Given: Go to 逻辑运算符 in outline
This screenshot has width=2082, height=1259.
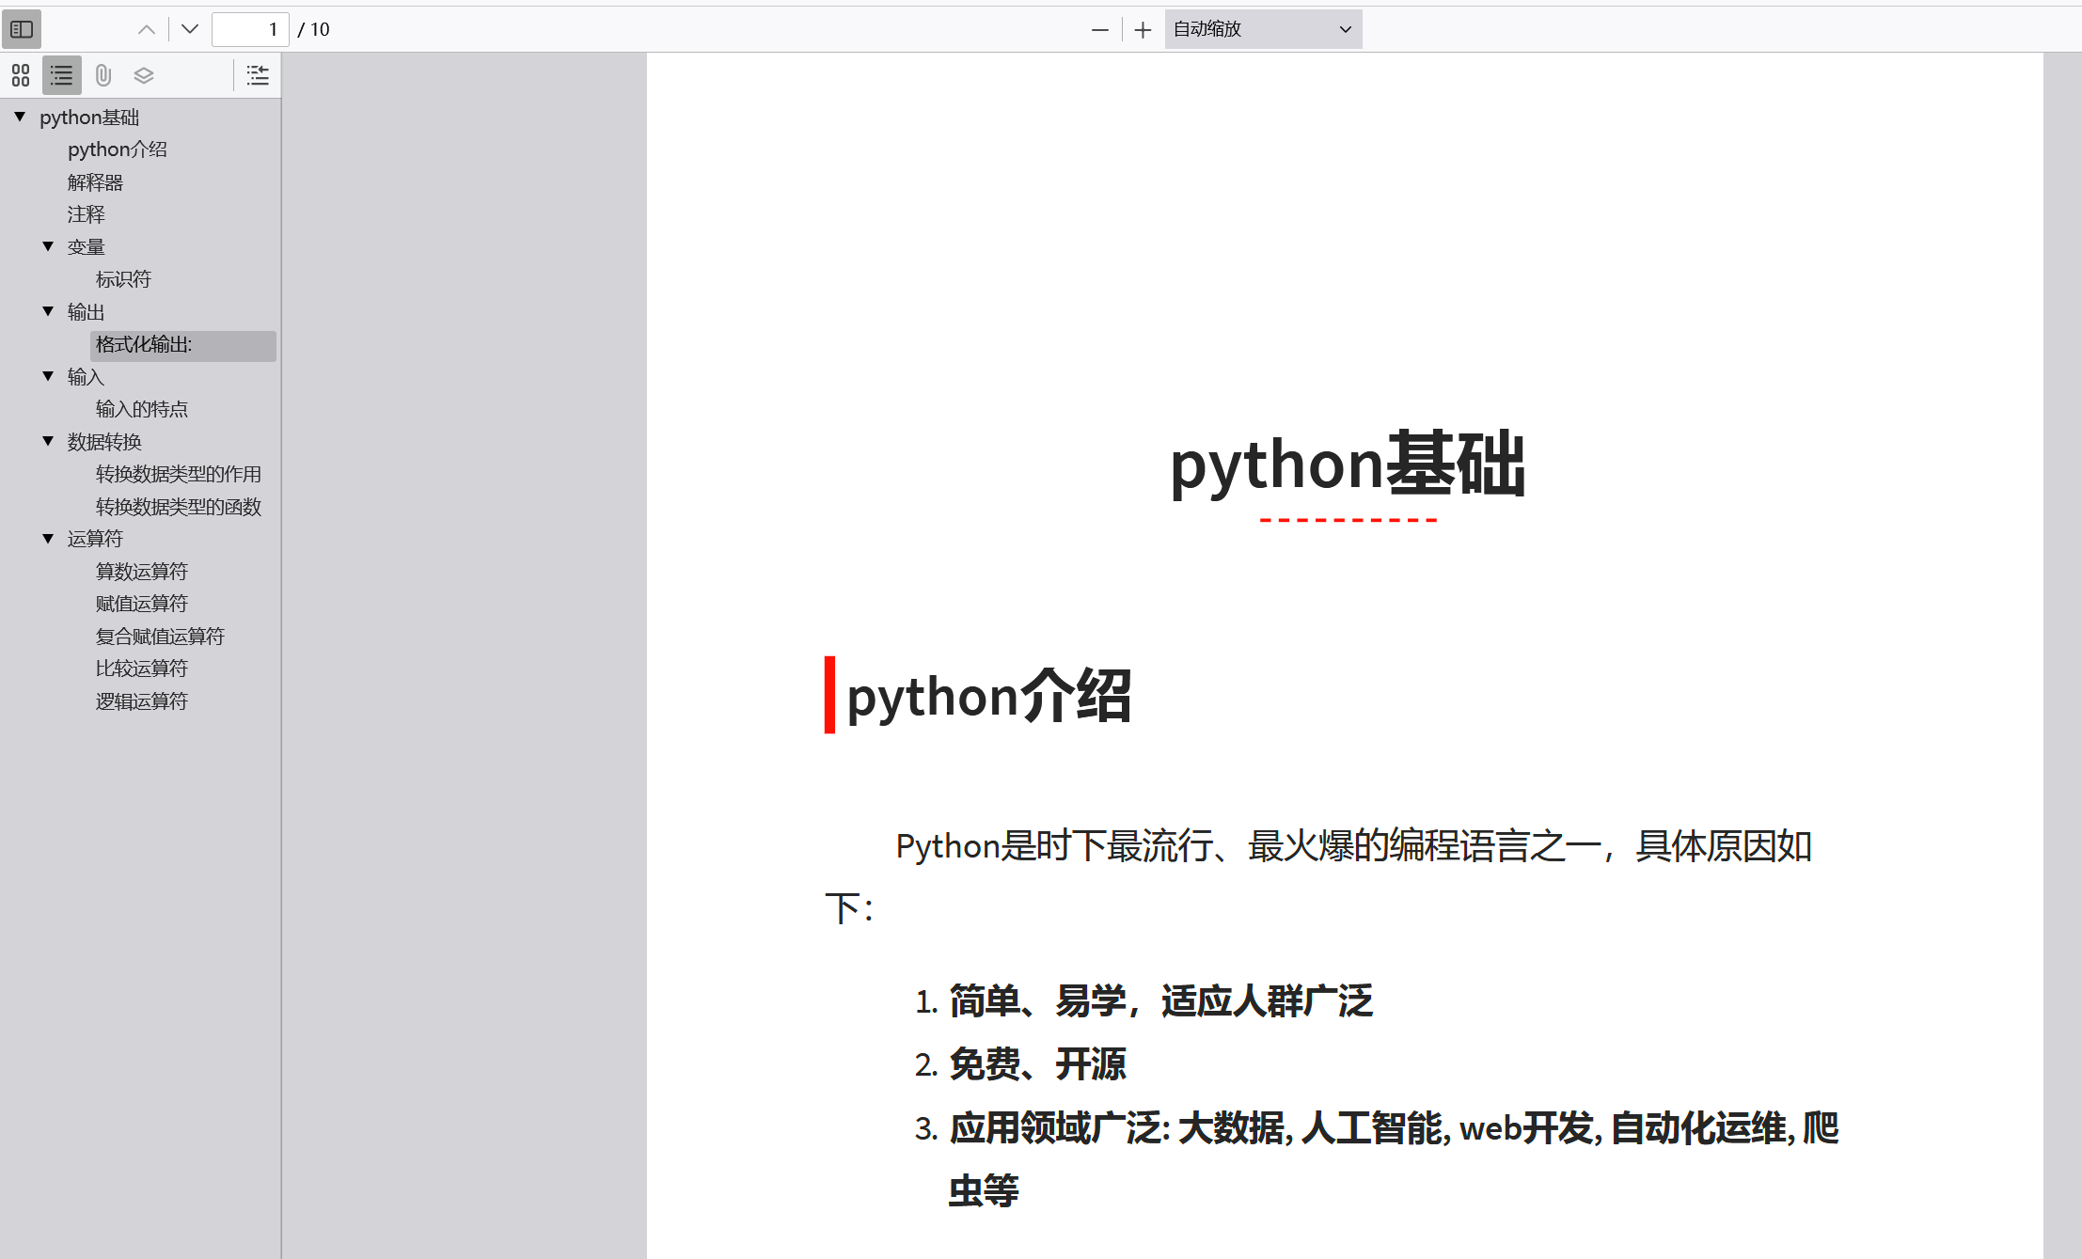Looking at the screenshot, I should pyautogui.click(x=141, y=701).
